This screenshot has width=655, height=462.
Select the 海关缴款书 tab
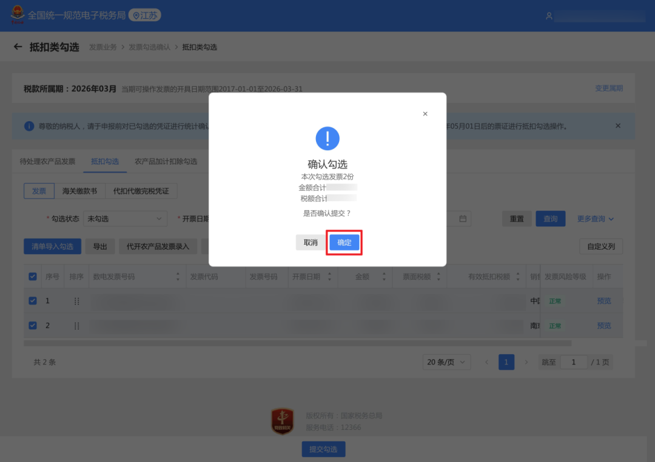tap(80, 191)
